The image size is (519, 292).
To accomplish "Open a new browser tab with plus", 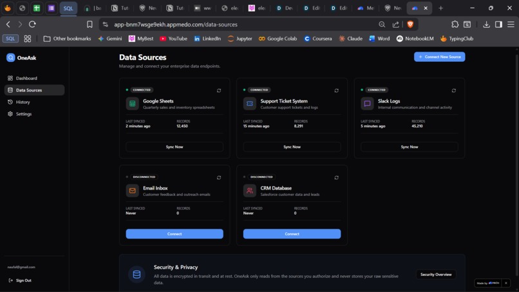I will (x=440, y=8).
